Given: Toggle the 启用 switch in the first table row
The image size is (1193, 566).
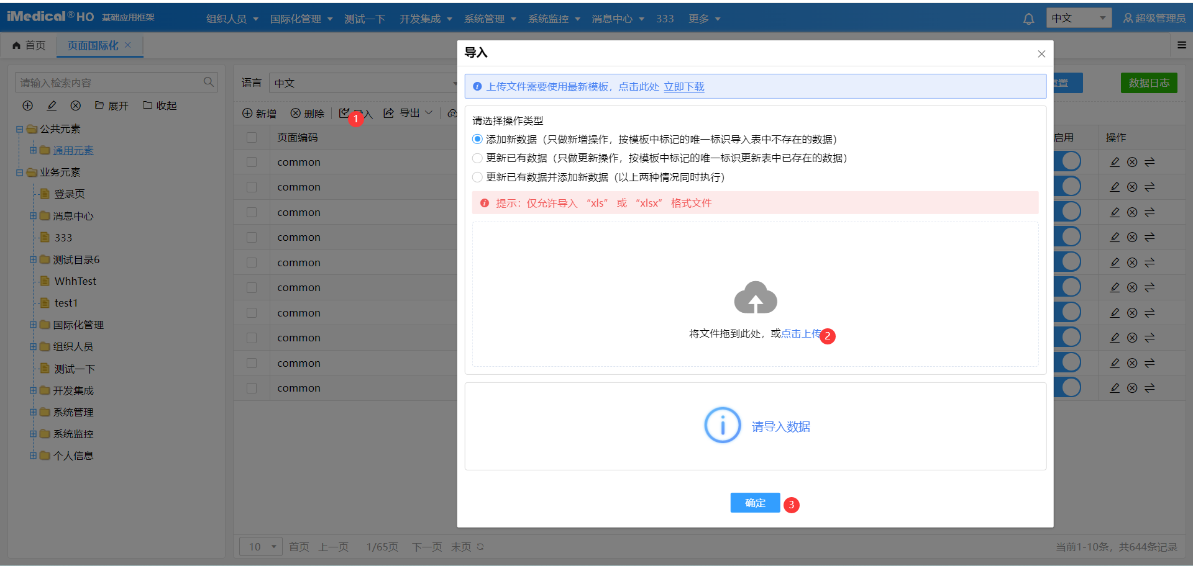Looking at the screenshot, I should pos(1067,161).
